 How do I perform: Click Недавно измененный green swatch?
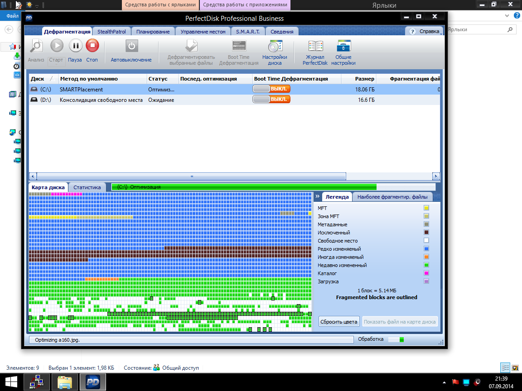(426, 265)
